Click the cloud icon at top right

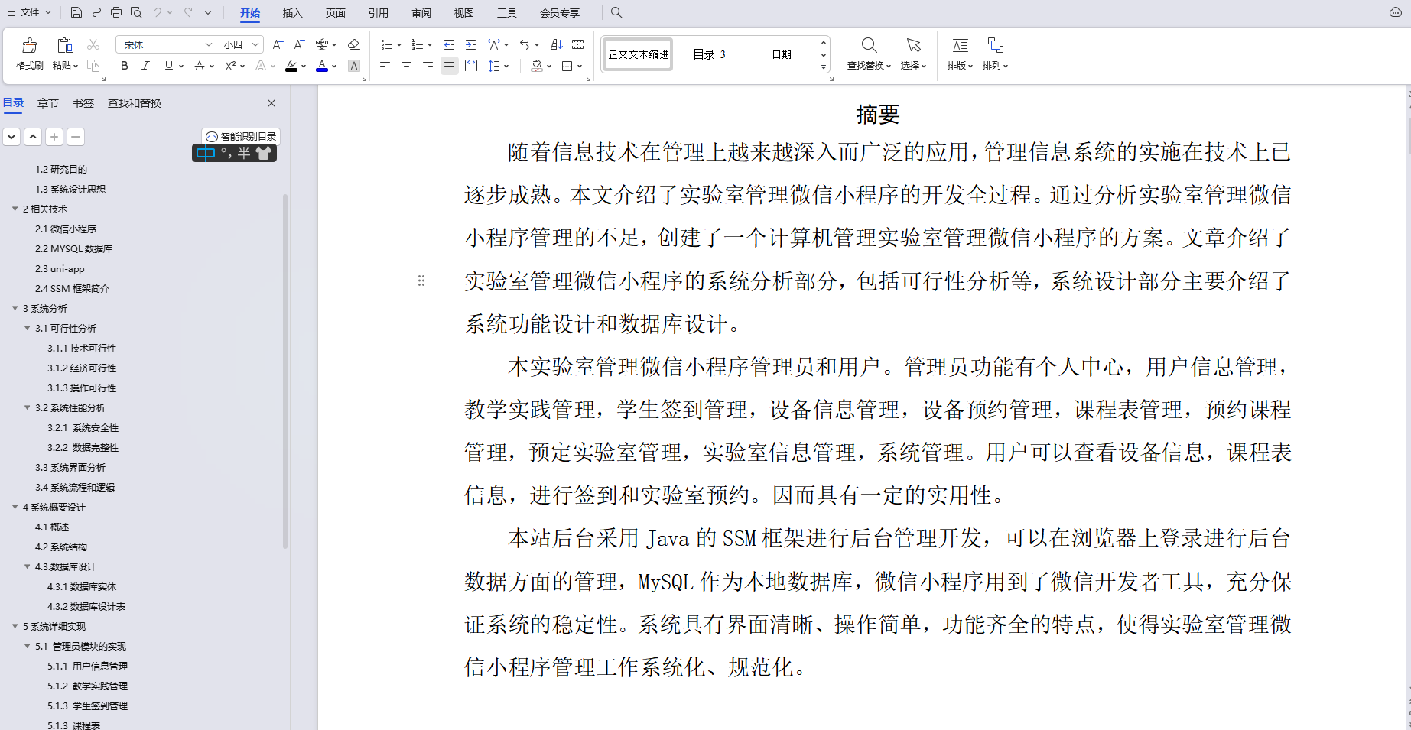tap(1396, 12)
